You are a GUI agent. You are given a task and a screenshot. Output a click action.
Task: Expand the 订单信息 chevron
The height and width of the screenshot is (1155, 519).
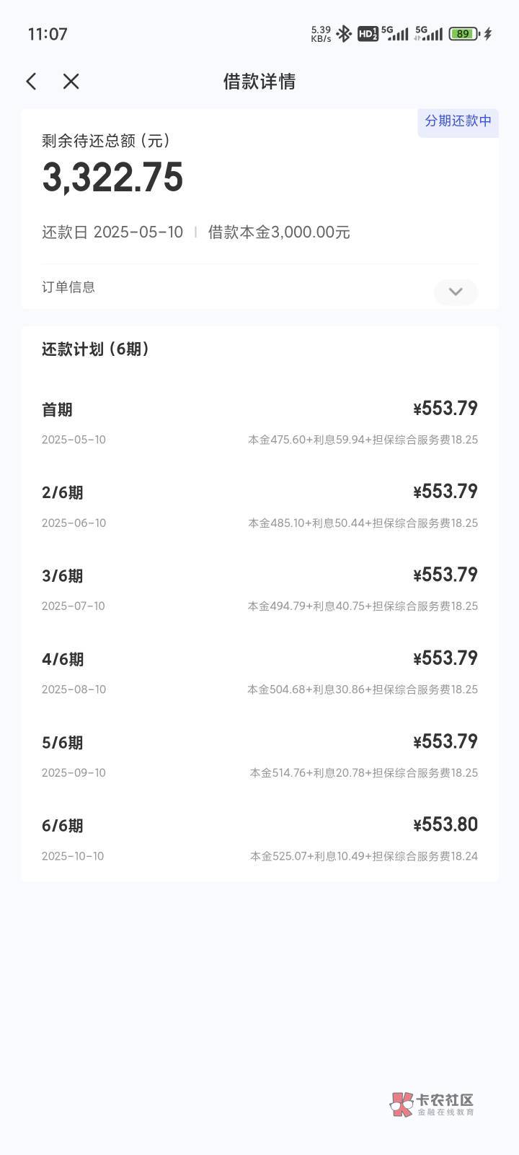click(456, 292)
